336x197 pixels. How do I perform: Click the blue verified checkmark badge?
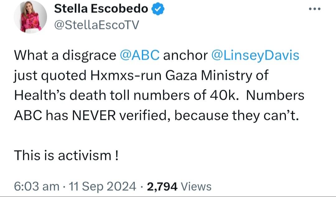[158, 9]
